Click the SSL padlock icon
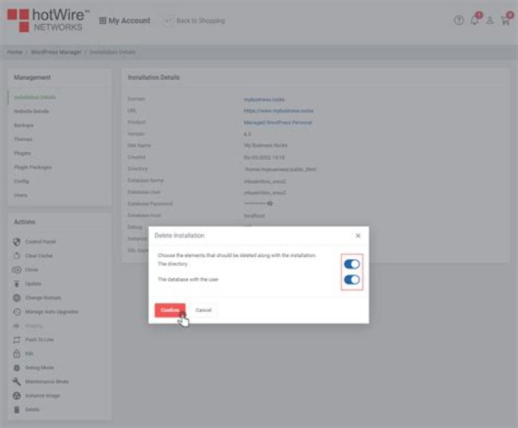 (x=17, y=354)
